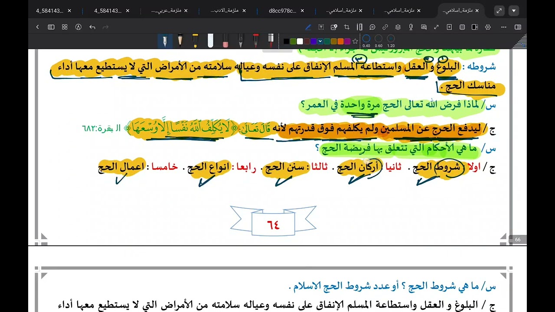
Task: Choose the 0.60 pen thickness
Action: pyautogui.click(x=379, y=41)
